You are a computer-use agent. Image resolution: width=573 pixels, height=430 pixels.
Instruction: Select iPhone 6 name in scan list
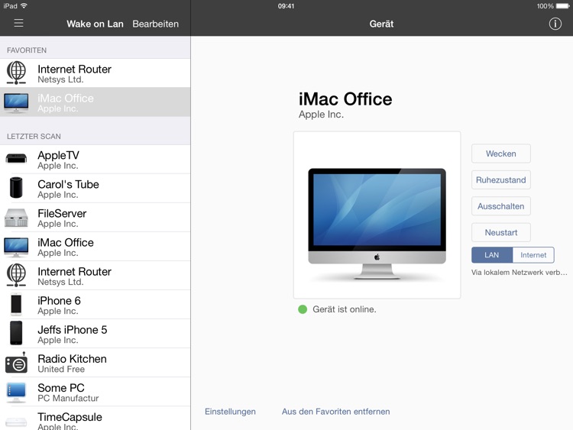(x=59, y=301)
